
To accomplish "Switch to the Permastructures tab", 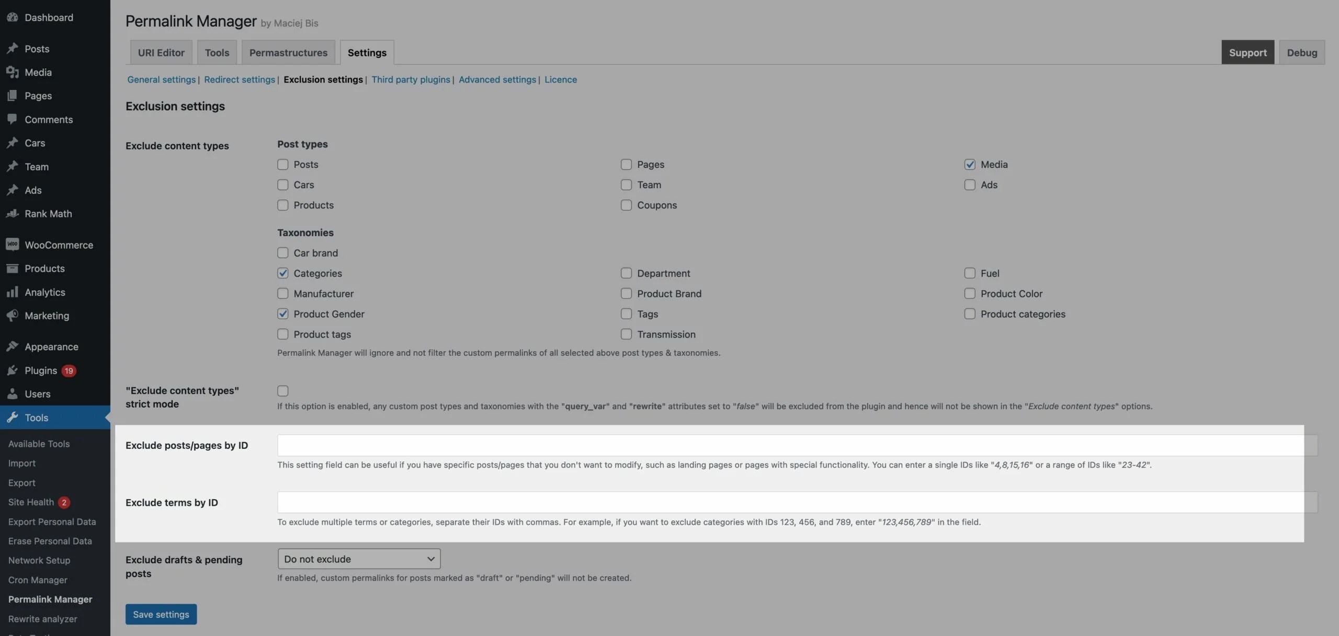I will pos(288,52).
